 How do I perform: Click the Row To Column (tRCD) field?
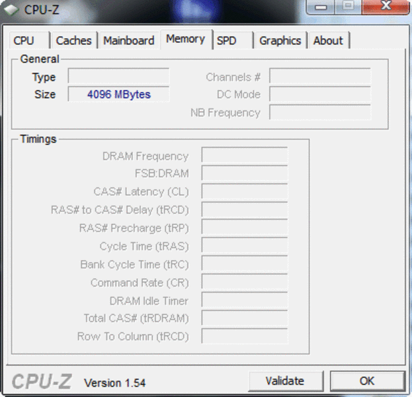coord(245,335)
